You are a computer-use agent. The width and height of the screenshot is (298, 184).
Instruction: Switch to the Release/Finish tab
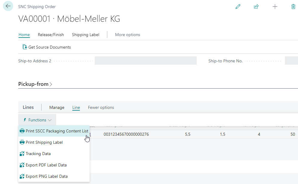51,35
